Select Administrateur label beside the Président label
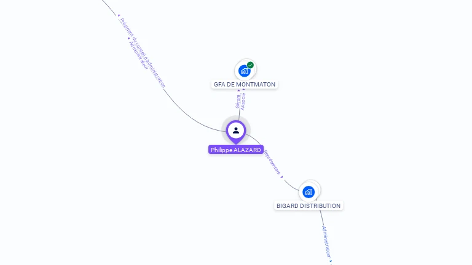 pyautogui.click(x=139, y=55)
